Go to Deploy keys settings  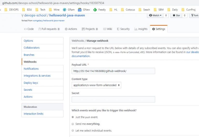click(x=31, y=83)
